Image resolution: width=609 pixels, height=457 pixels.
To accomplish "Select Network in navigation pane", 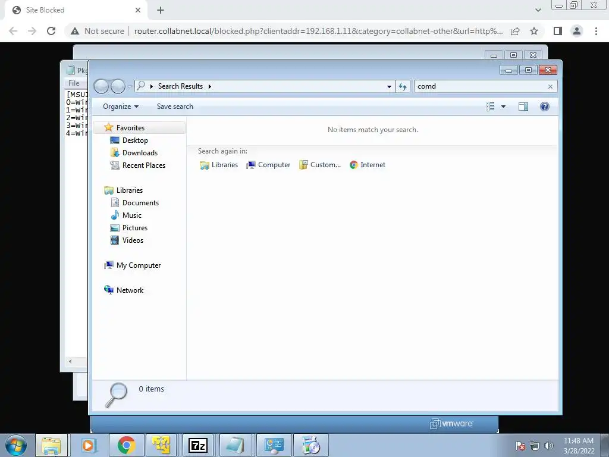I will [x=130, y=290].
